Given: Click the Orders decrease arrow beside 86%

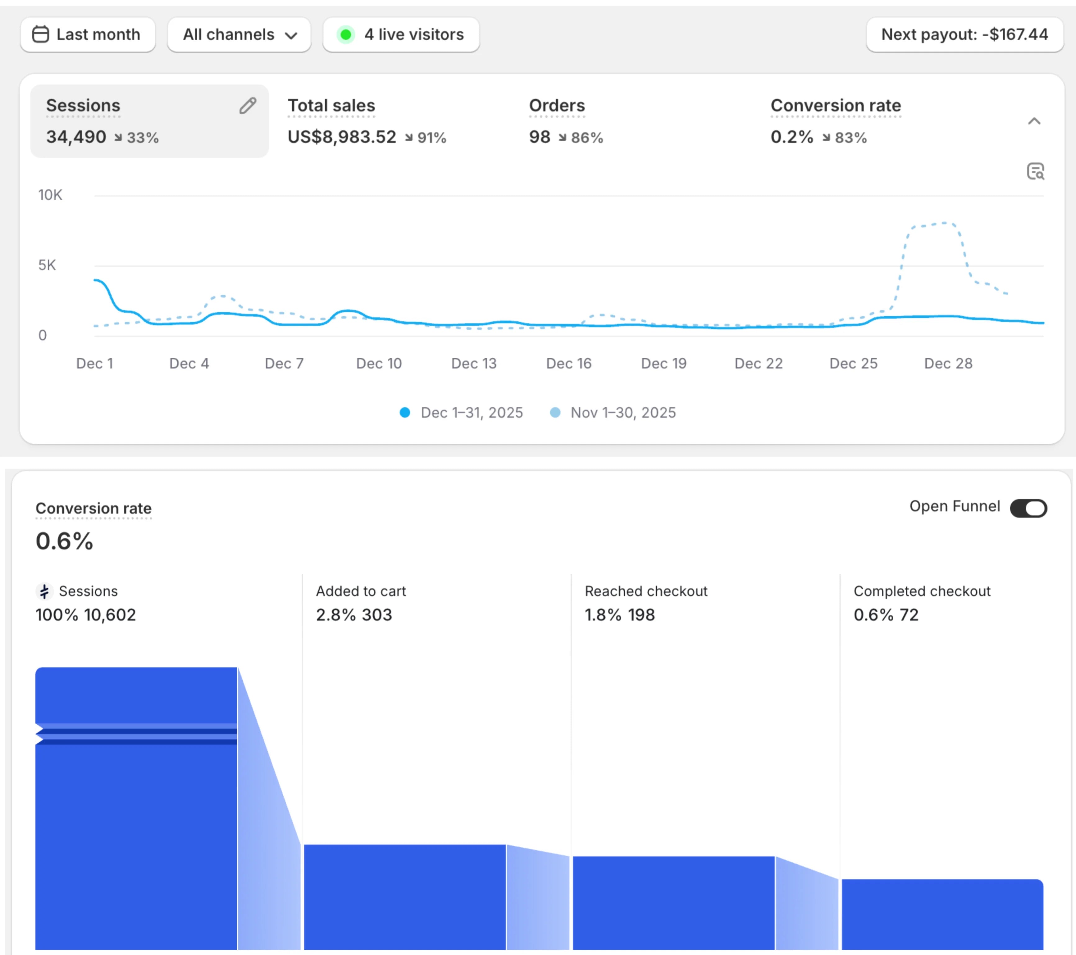Looking at the screenshot, I should coord(562,138).
